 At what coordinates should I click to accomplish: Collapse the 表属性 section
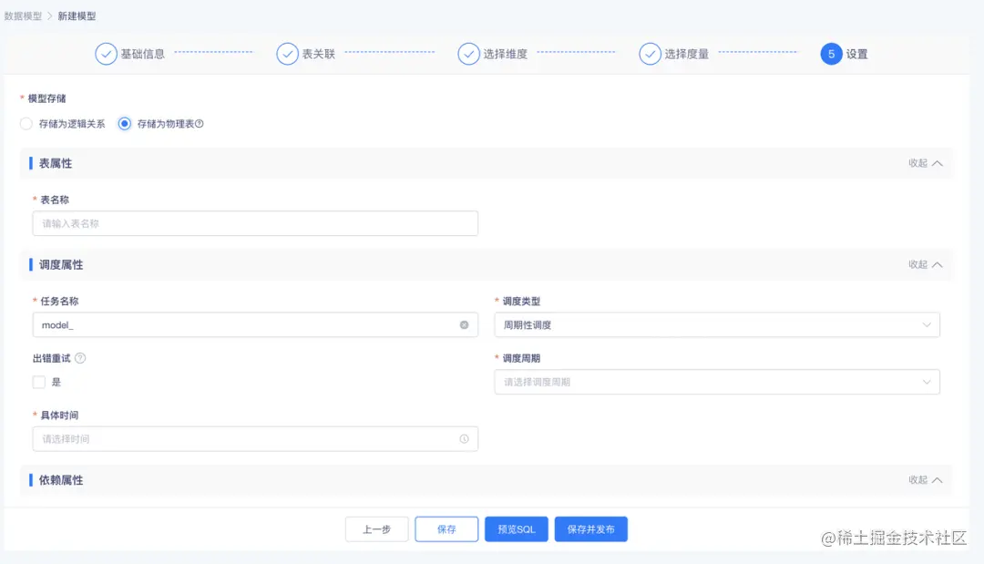click(926, 163)
